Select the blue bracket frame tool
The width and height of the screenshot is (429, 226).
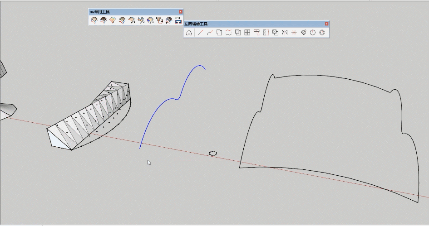pyautogui.click(x=178, y=20)
